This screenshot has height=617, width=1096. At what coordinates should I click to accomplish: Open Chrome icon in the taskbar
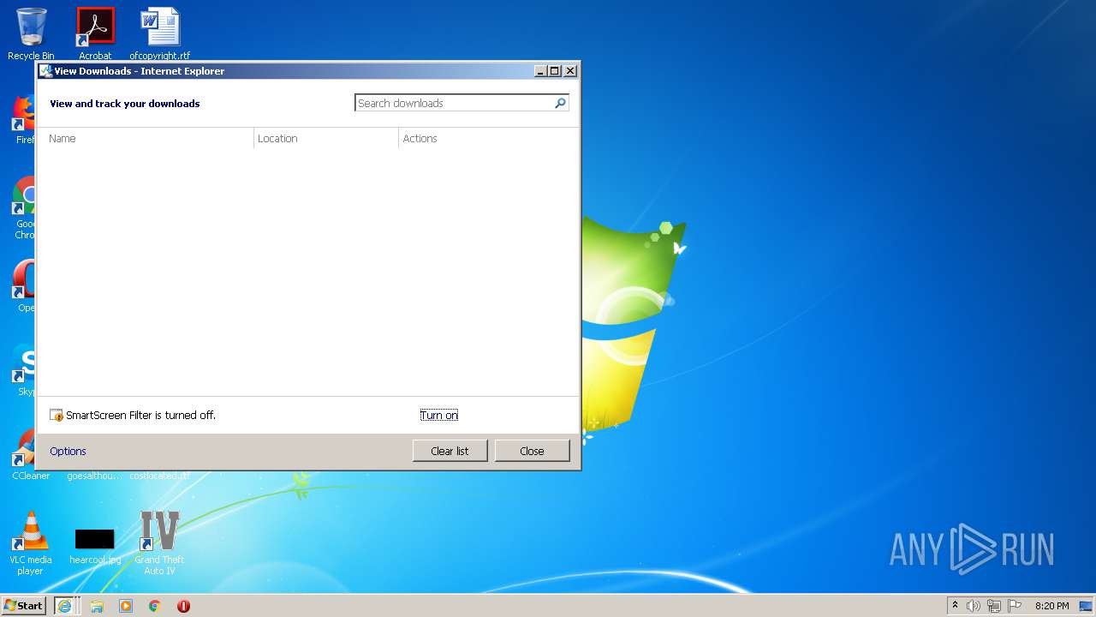click(x=155, y=606)
